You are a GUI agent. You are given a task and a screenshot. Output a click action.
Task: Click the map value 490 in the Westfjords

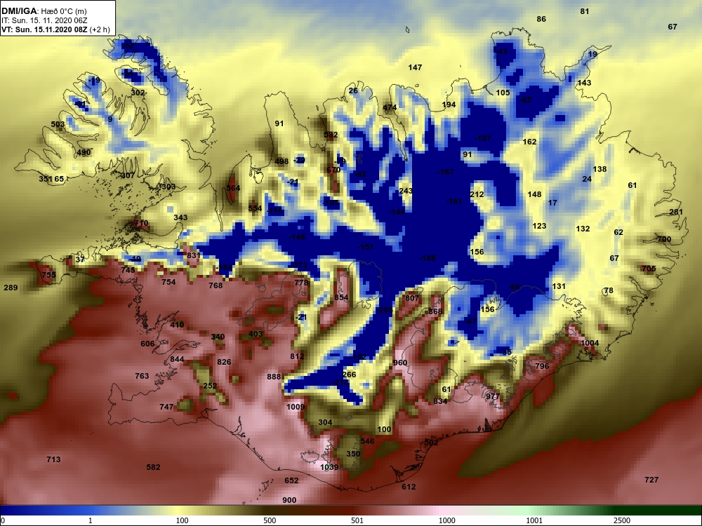point(84,152)
